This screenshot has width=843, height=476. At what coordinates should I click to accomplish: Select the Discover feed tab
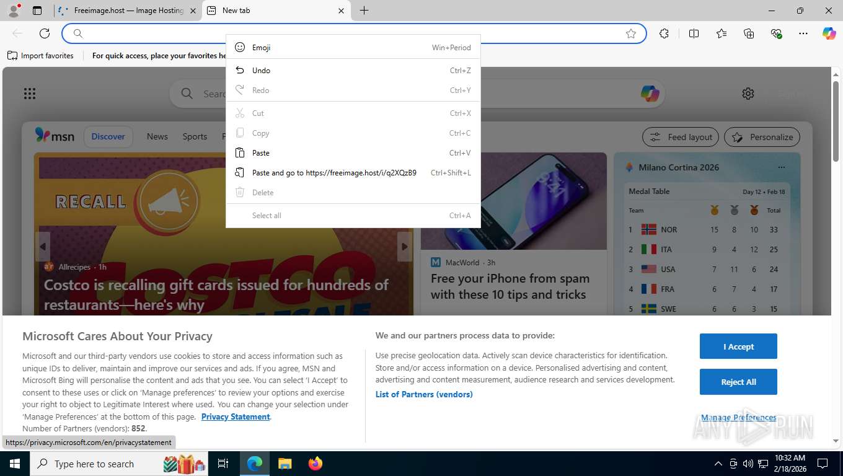(108, 136)
